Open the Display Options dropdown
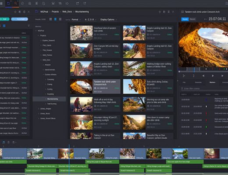The height and width of the screenshot is (175, 228). pos(108,19)
